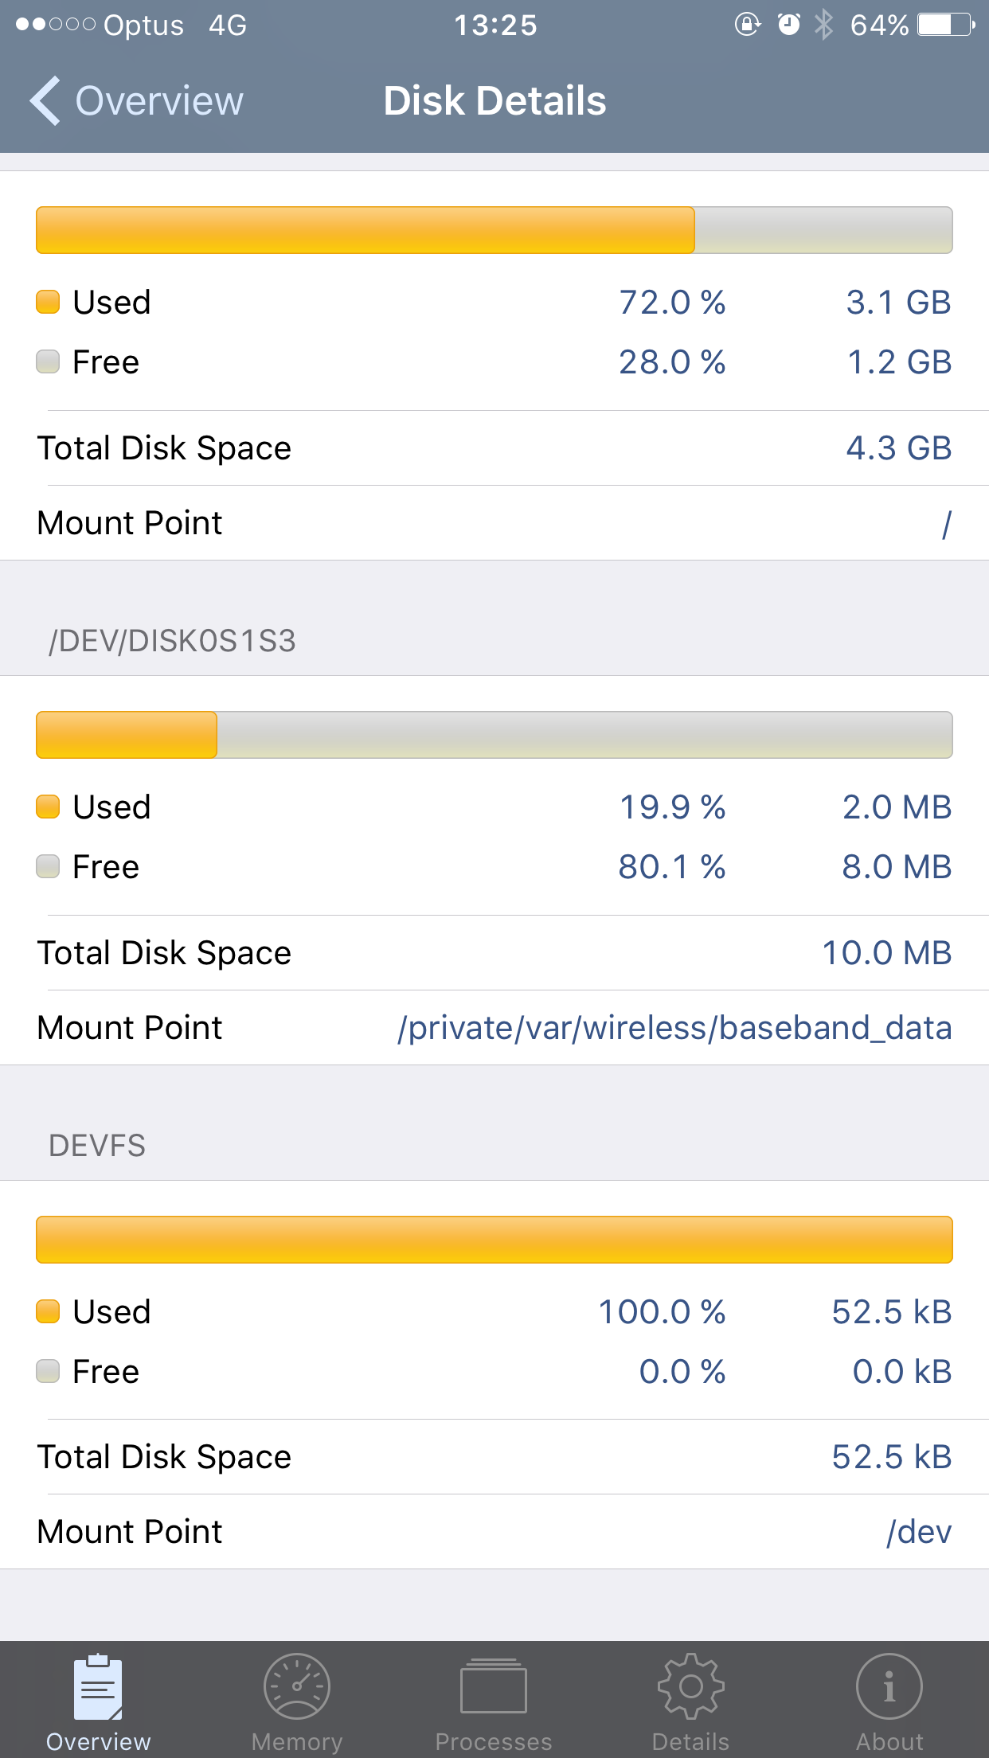Click the root disk usage bar
Image resolution: width=989 pixels, height=1758 pixels.
point(494,230)
